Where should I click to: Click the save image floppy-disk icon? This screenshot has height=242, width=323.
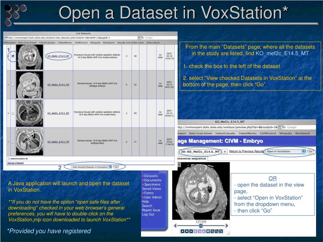point(208,231)
